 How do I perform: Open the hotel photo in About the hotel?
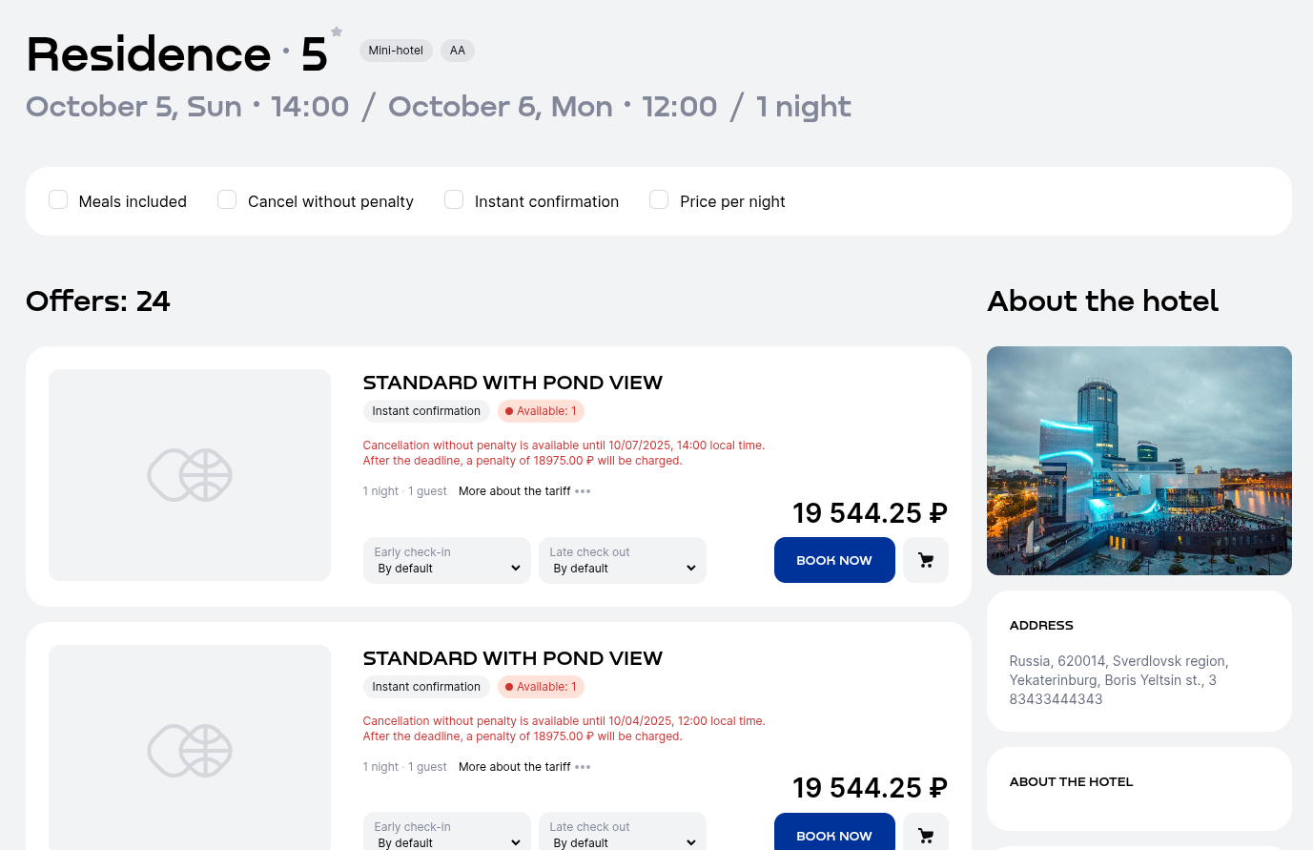click(x=1139, y=461)
